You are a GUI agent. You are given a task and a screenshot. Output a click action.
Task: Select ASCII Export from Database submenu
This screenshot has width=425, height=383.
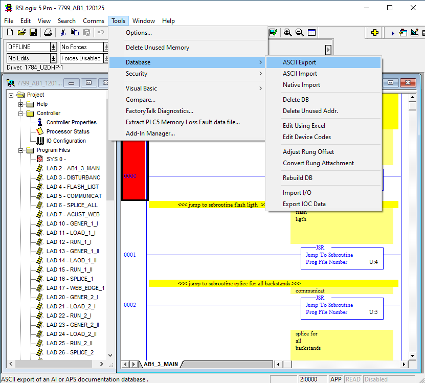[x=299, y=62]
